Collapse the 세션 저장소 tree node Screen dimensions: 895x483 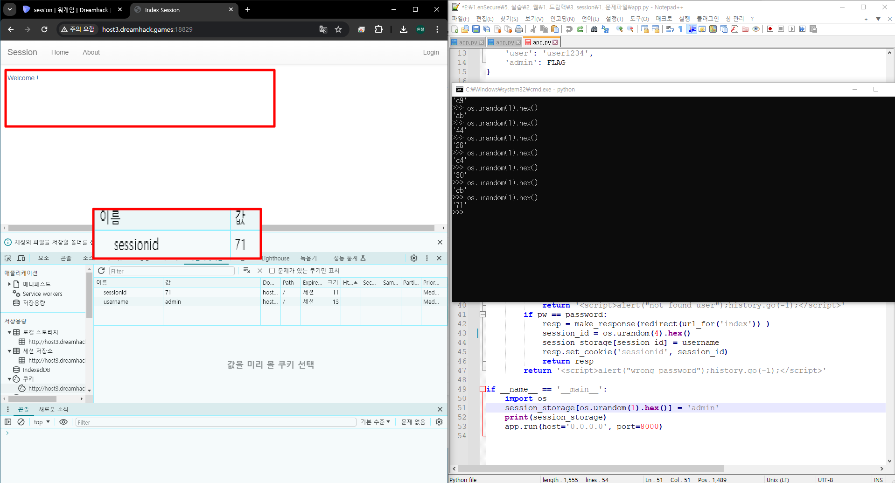coord(9,351)
